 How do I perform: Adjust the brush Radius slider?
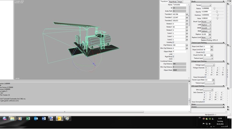coord(214,8)
